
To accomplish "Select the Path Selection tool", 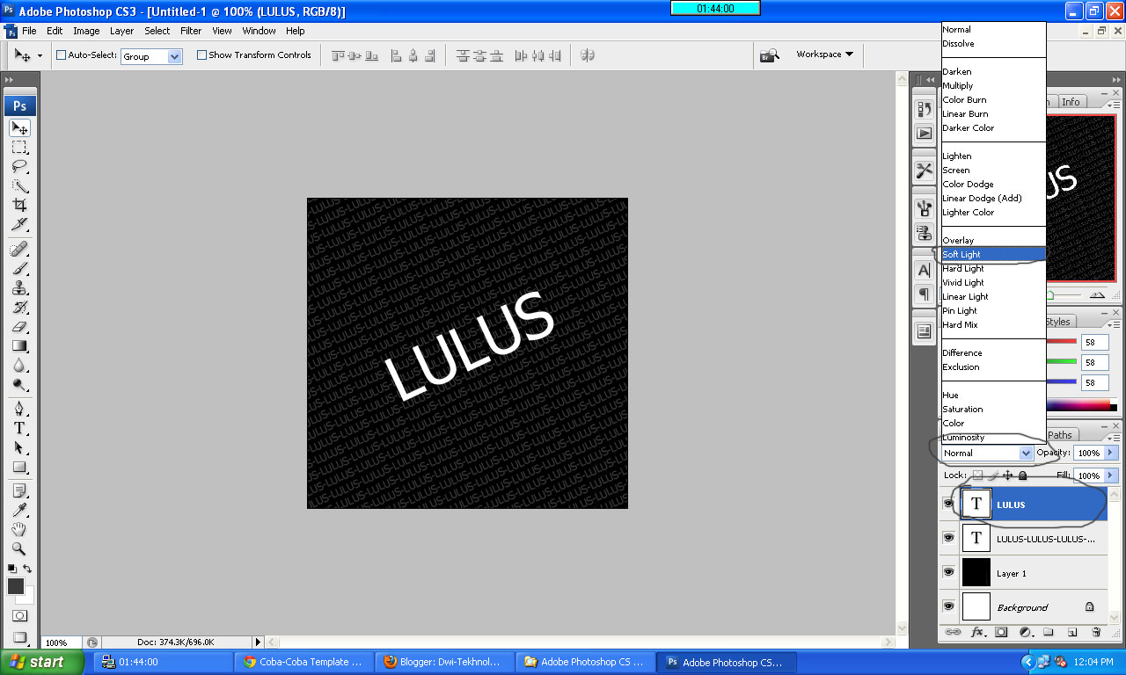I will [19, 448].
